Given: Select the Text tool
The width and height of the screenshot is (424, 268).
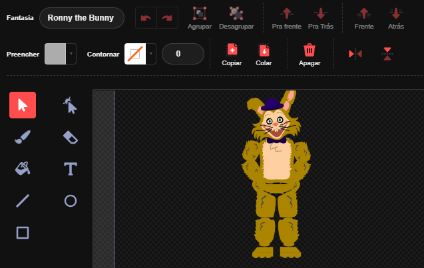Looking at the screenshot, I should point(71,169).
